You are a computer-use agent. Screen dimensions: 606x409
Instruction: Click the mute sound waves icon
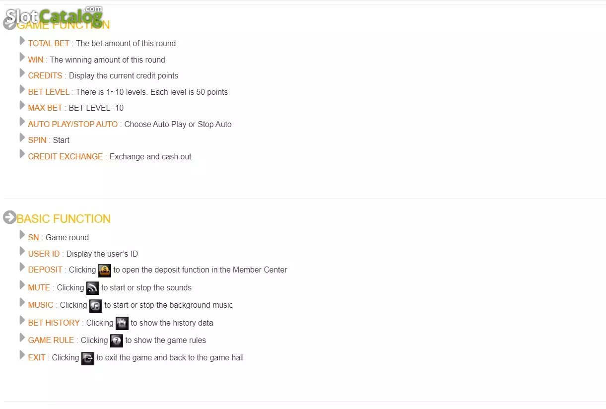pyautogui.click(x=92, y=288)
